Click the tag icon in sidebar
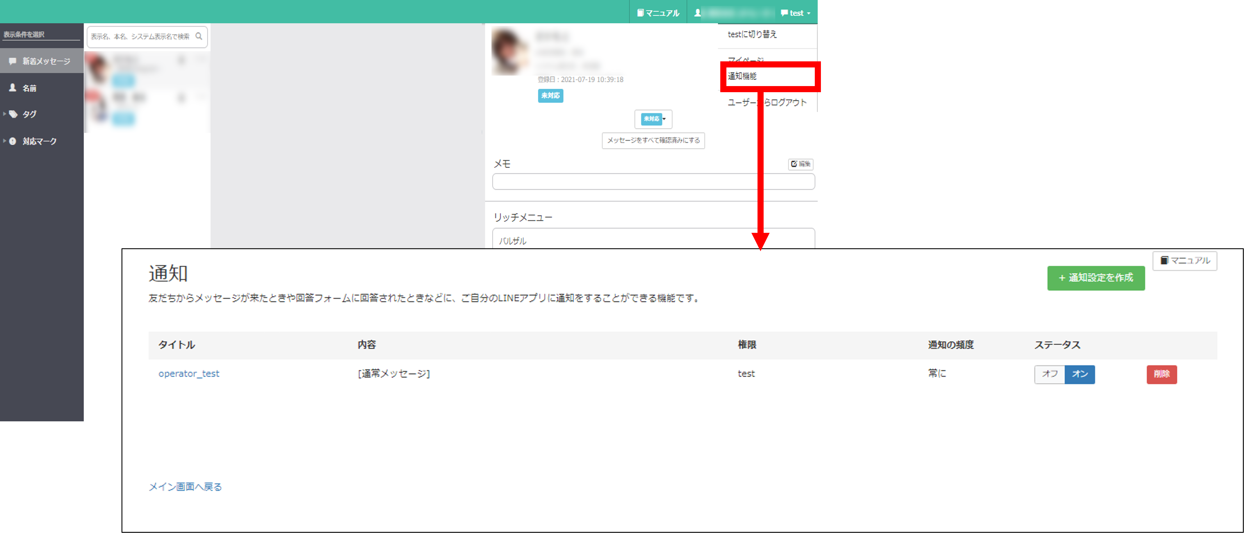Viewport: 1244px width, 533px height. (x=13, y=114)
